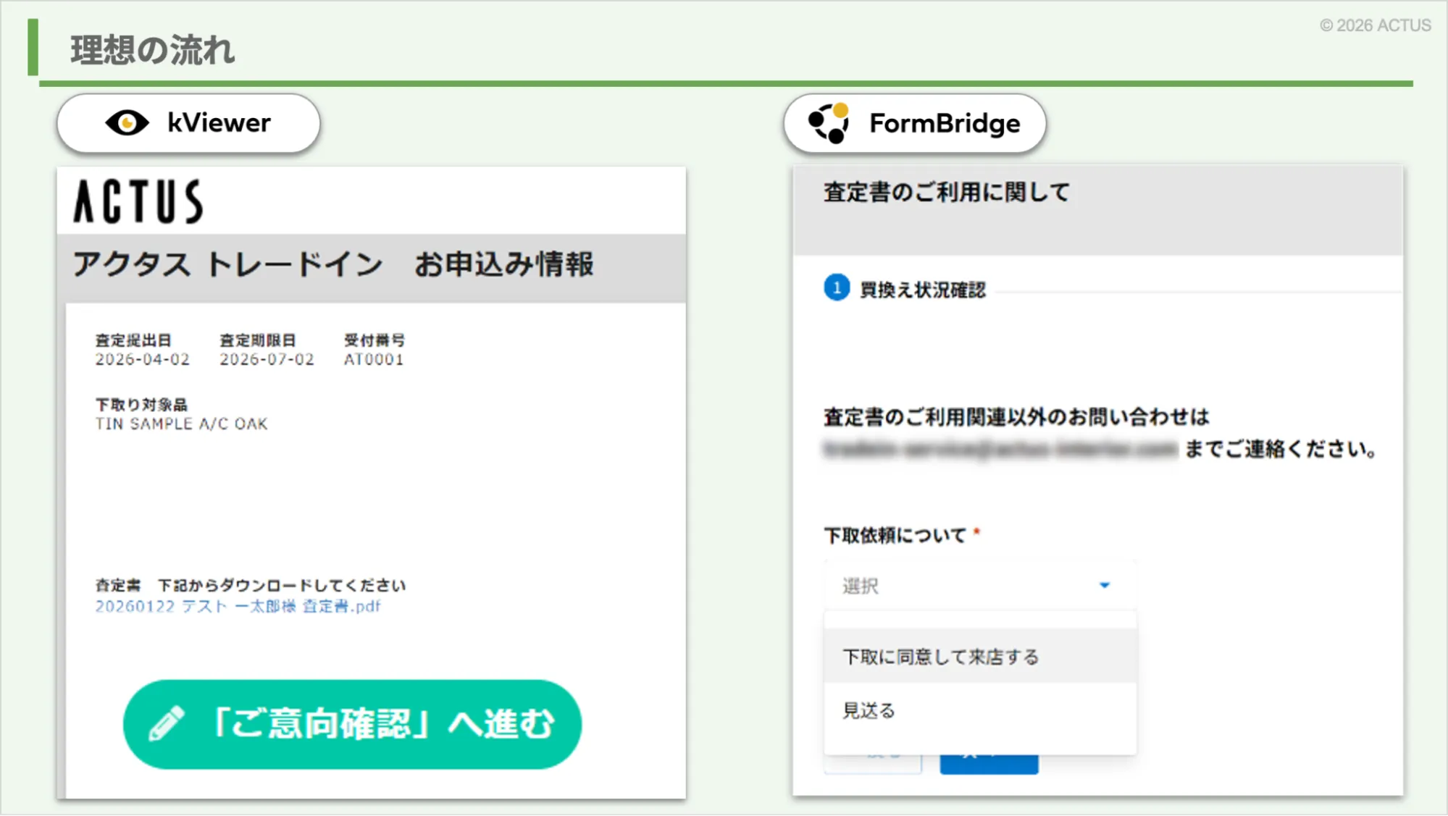The width and height of the screenshot is (1448, 816).
Task: Click the アクタス トレードイン お申込み情報 heading
Action: [x=333, y=264]
